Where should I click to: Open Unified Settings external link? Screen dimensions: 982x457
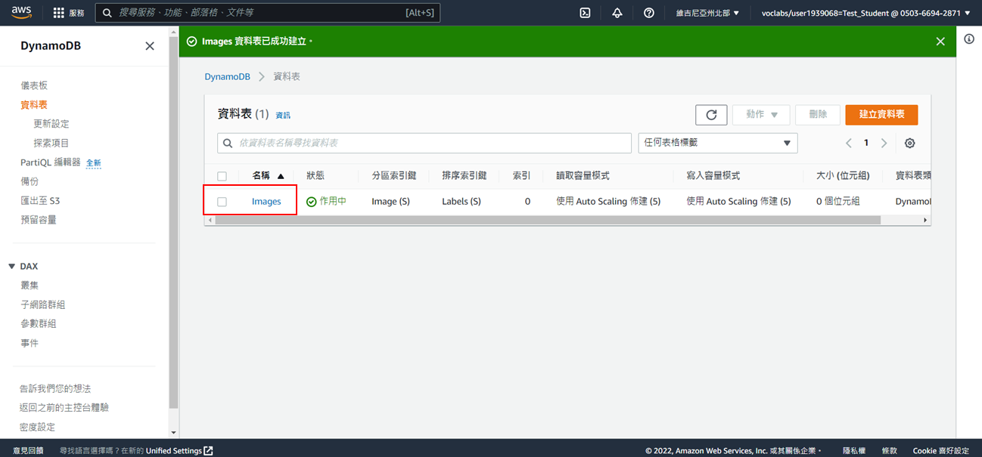tap(179, 451)
